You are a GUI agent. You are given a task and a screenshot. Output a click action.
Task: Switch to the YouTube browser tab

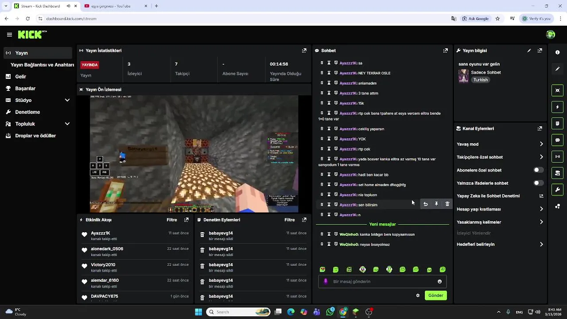pos(115,6)
